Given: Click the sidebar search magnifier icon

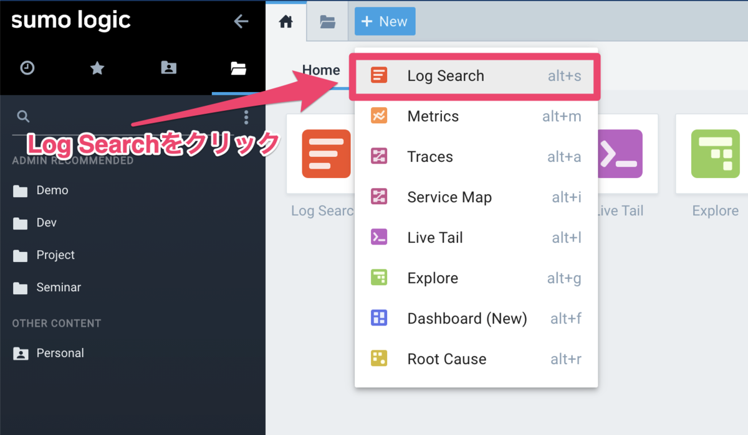Looking at the screenshot, I should (x=23, y=116).
